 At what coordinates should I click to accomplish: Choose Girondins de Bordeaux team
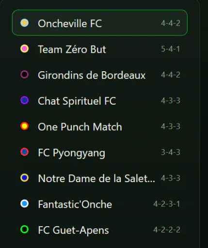[x=100, y=75]
